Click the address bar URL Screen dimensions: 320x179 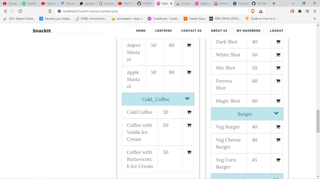90,11
